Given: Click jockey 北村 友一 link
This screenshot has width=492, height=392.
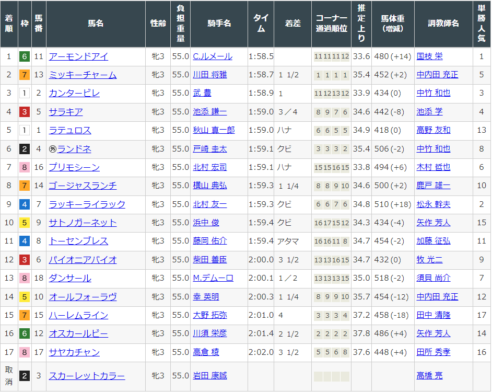Looking at the screenshot, I should [x=209, y=204].
